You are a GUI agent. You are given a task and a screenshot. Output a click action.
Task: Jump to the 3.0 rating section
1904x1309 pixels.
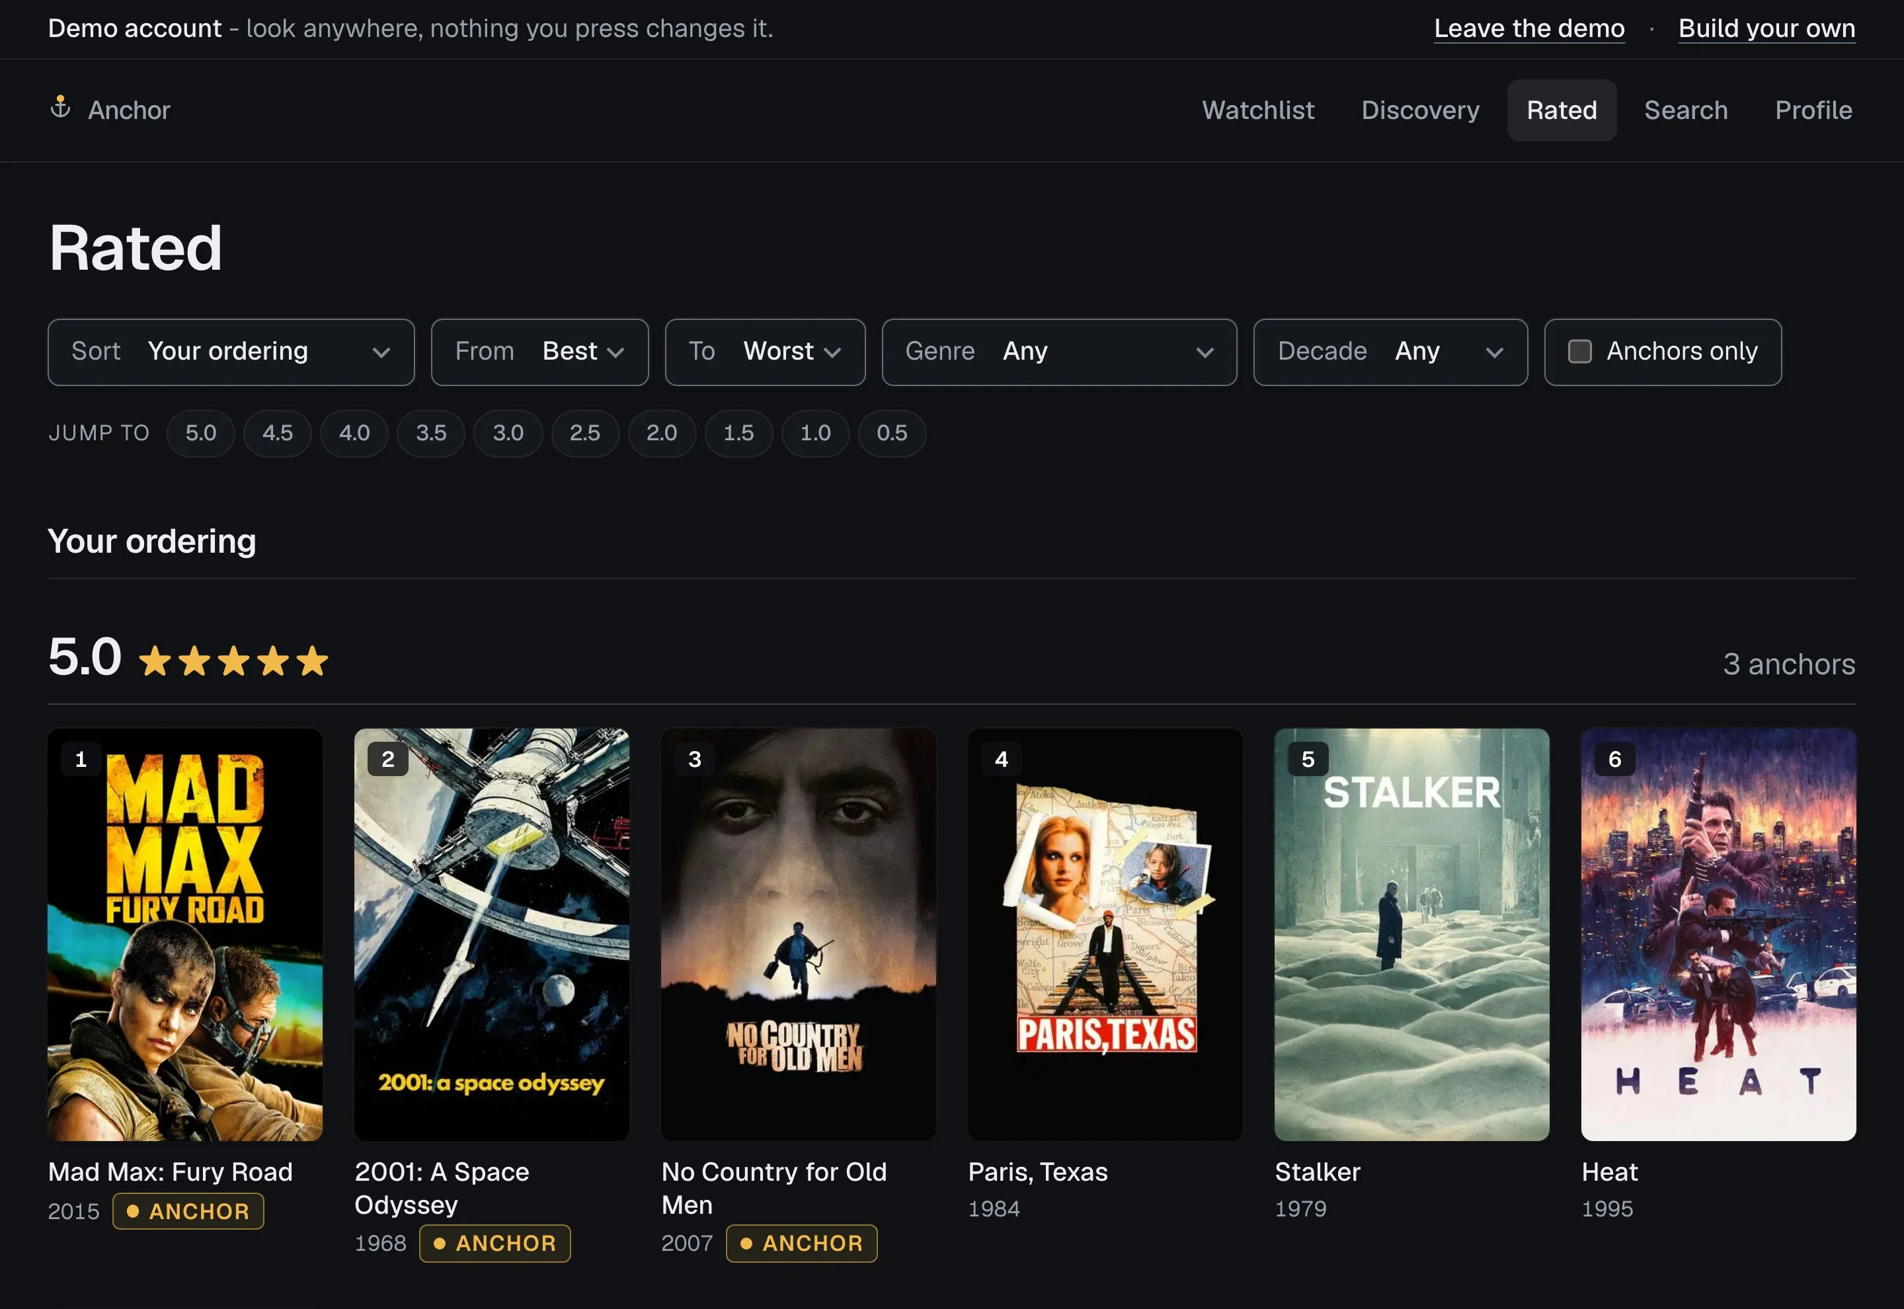(508, 433)
